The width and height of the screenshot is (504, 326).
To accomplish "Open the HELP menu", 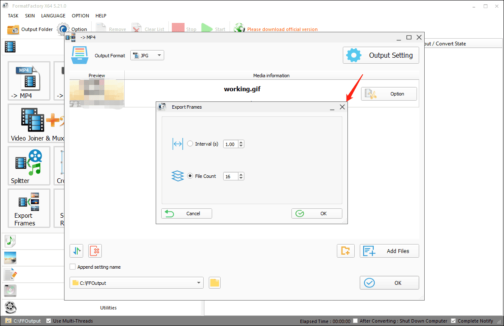I will pos(101,16).
